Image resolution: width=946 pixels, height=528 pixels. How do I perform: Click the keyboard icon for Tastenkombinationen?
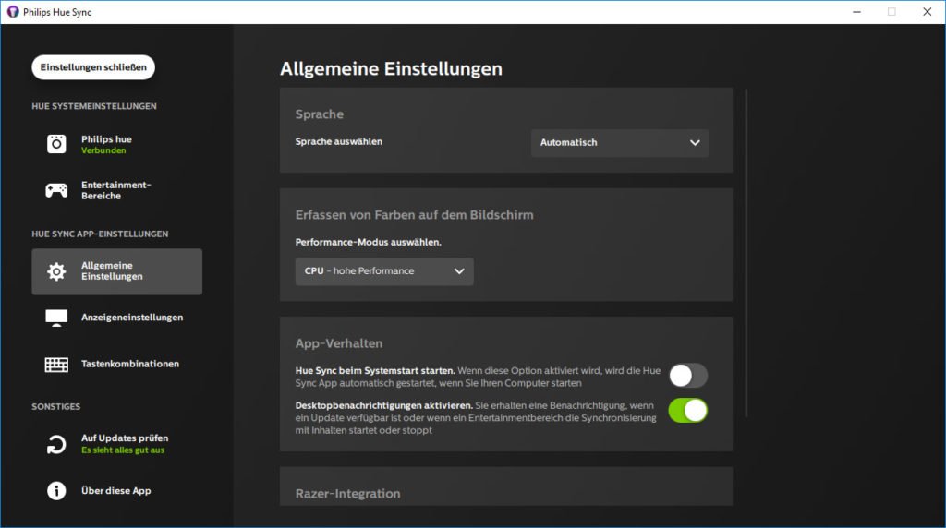click(x=56, y=364)
